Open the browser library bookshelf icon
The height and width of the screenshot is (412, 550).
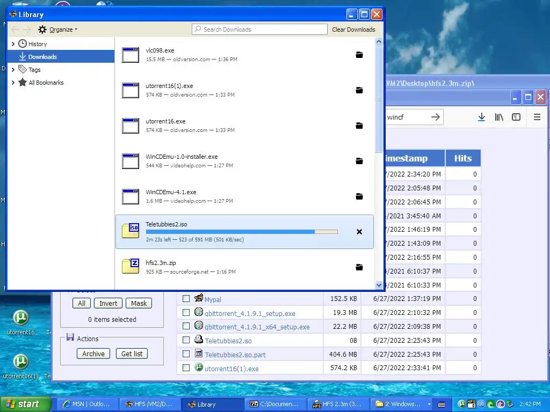[x=499, y=117]
